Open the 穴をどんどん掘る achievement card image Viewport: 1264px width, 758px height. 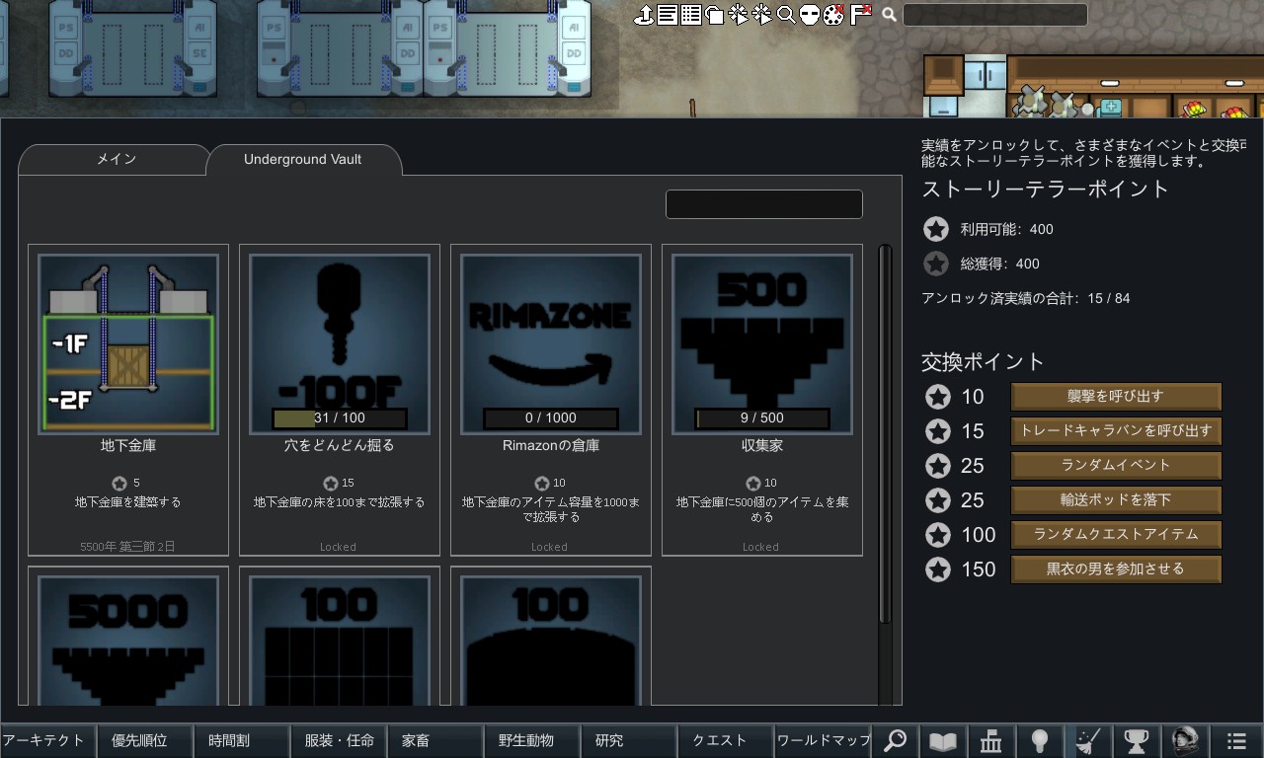[340, 344]
